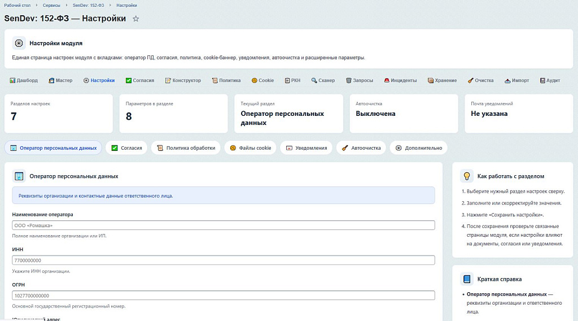Open the Импорт page
578x321 pixels.
coord(516,80)
